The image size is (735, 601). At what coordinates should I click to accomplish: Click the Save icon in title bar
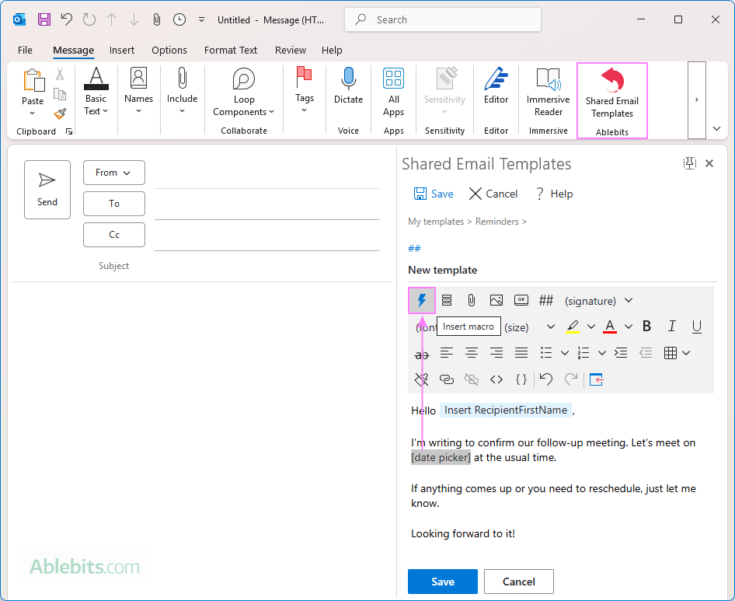coord(44,19)
